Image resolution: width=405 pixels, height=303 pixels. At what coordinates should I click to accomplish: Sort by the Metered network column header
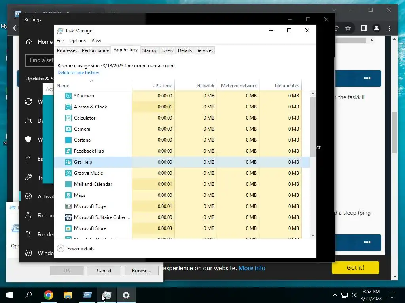[x=238, y=86]
